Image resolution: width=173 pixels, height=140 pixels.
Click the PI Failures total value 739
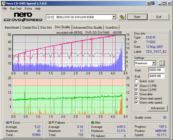[x=80, y=135]
